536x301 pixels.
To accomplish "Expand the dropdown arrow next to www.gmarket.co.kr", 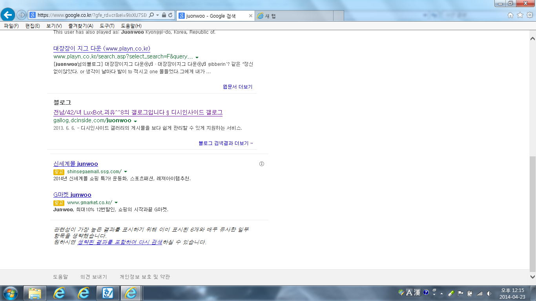I will click(116, 203).
